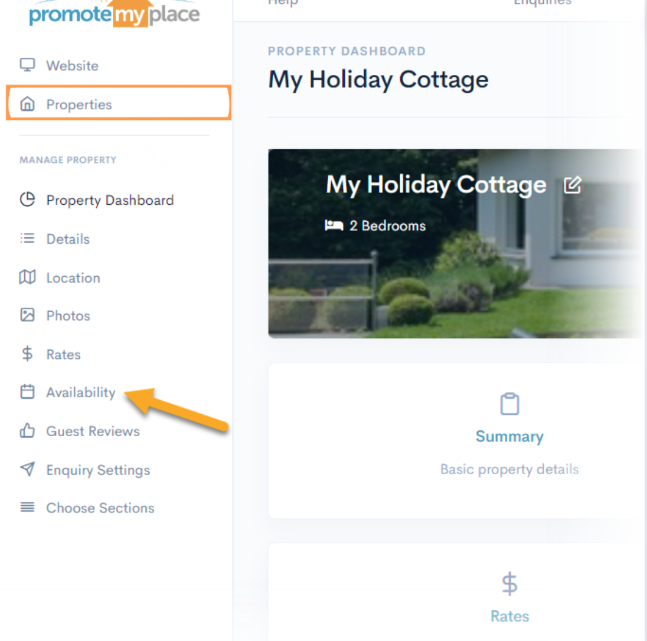Open Rates in the sidebar menu
647x641 pixels.
click(x=63, y=354)
